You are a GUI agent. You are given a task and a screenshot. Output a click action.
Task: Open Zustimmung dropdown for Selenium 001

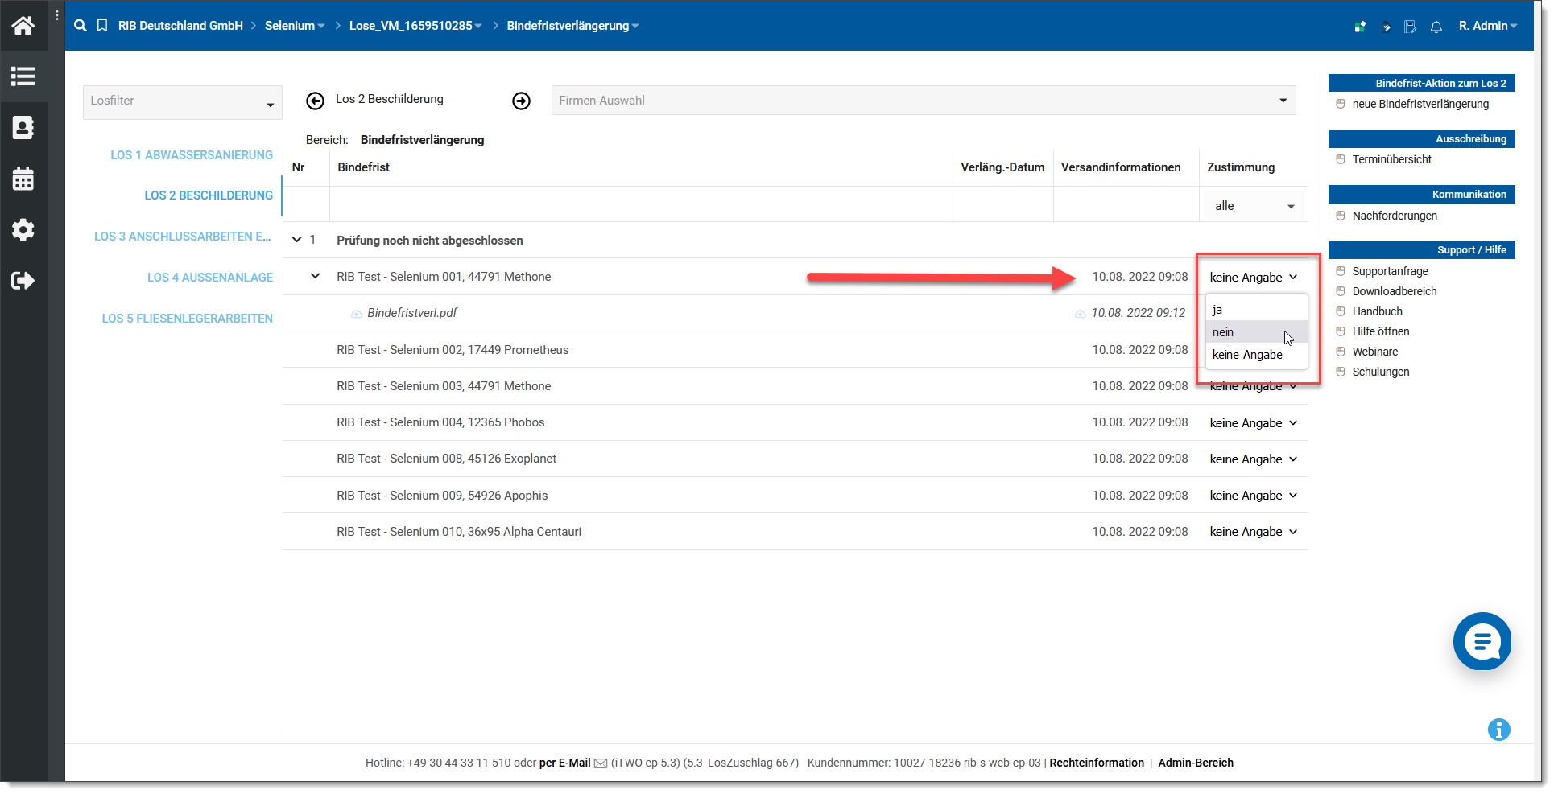(x=1254, y=278)
